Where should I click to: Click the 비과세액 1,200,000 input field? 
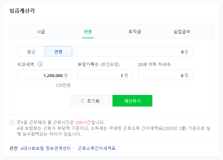[45, 75]
